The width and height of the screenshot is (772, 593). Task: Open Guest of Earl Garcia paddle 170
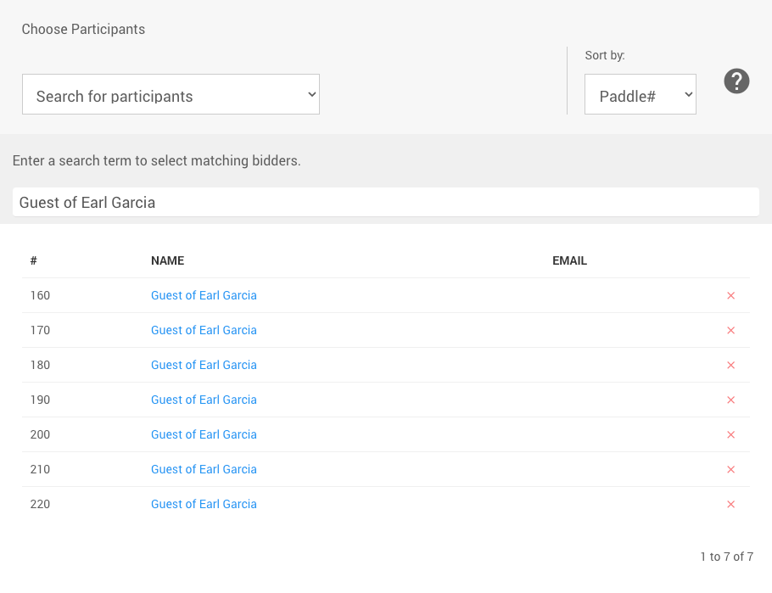[204, 330]
